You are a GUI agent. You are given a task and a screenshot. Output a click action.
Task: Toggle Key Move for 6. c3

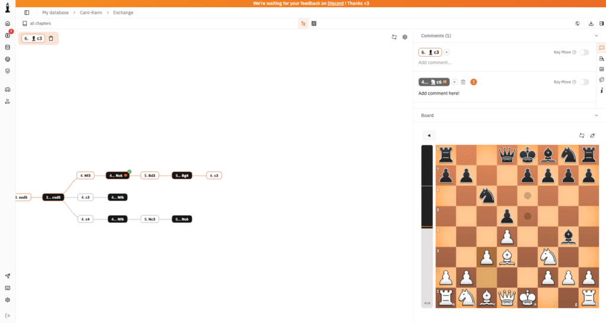point(584,52)
